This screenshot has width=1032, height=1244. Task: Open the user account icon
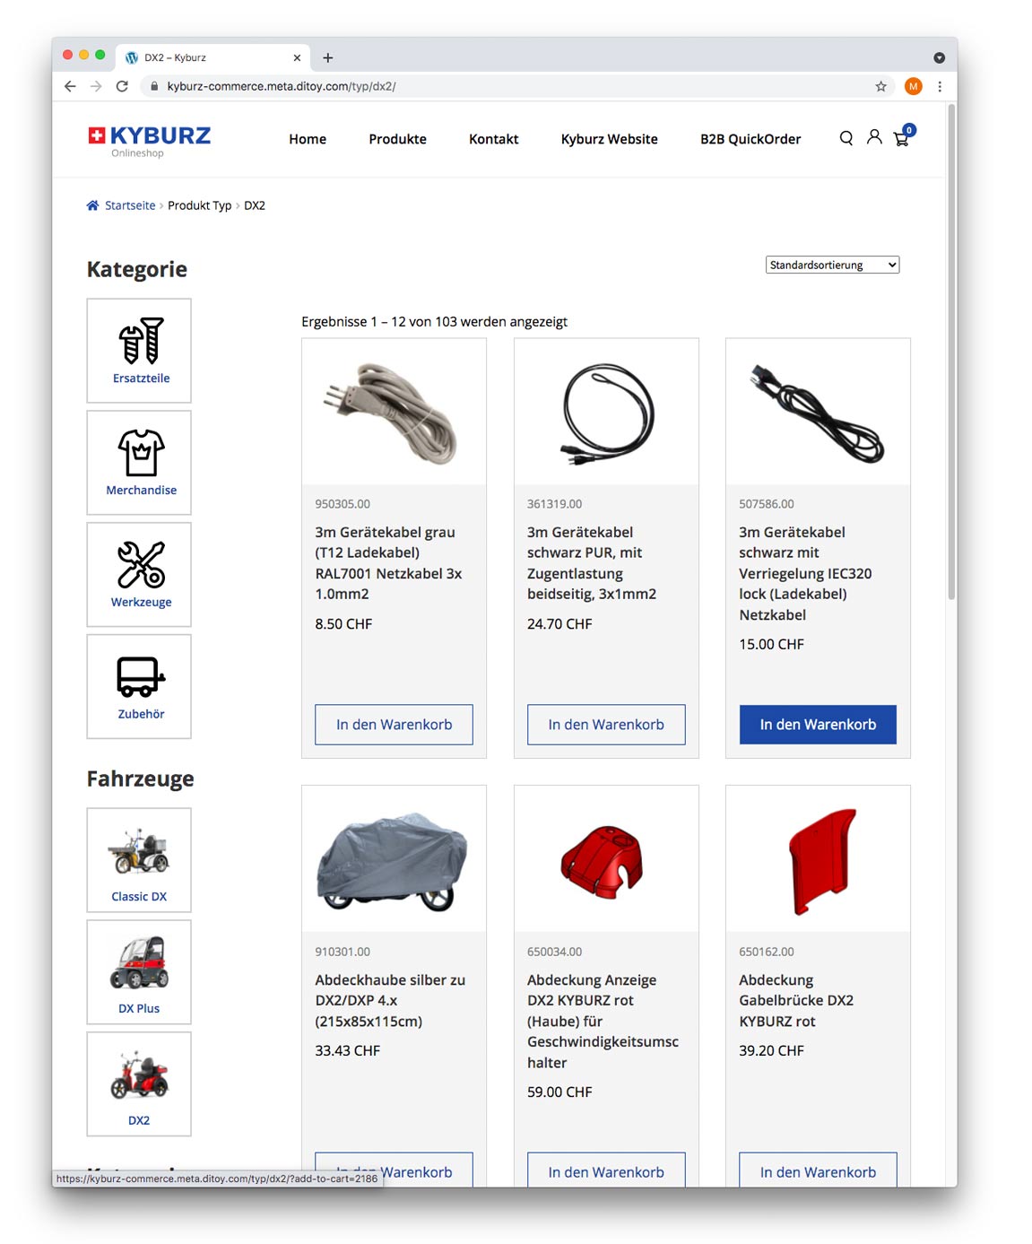pyautogui.click(x=874, y=137)
